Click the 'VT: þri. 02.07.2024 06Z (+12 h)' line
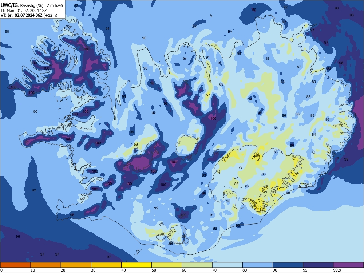This screenshot has width=364, height=273. (29, 15)
